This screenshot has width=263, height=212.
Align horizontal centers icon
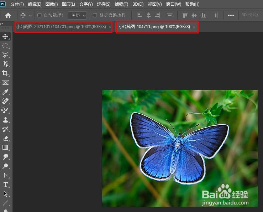pyautogui.click(x=148, y=15)
